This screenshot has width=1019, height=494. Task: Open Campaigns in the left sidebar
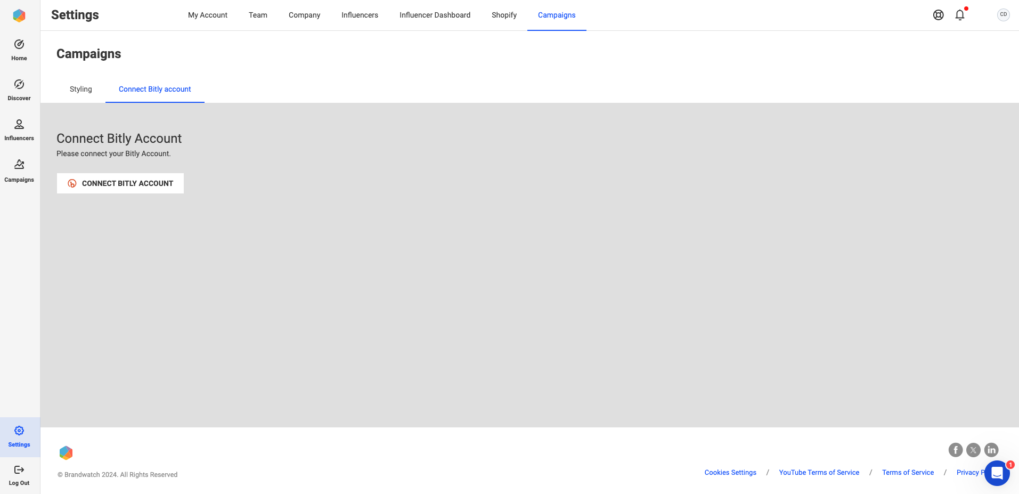pos(19,171)
